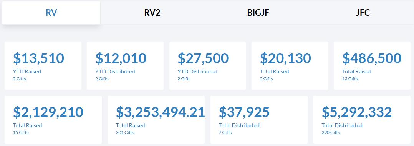
Task: Open the $12,010 YTD Distributed card
Action: point(125,66)
